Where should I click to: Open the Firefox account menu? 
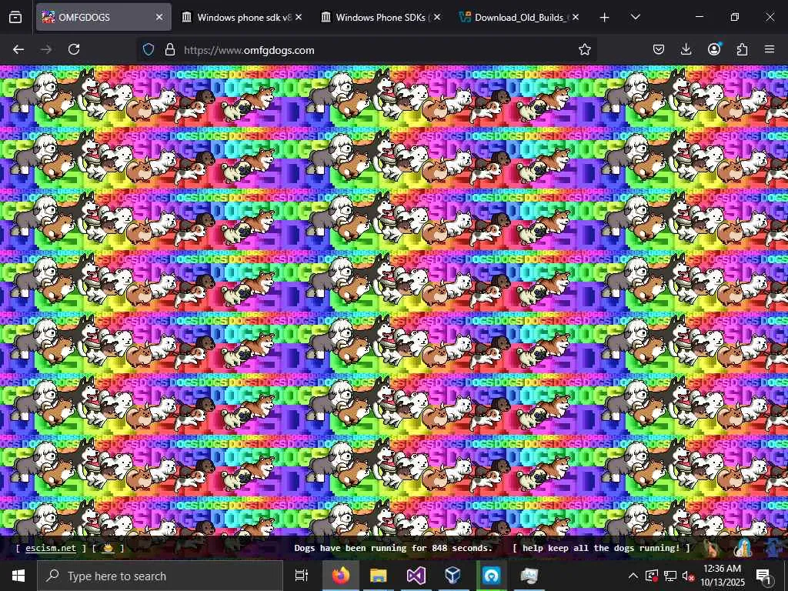click(714, 49)
